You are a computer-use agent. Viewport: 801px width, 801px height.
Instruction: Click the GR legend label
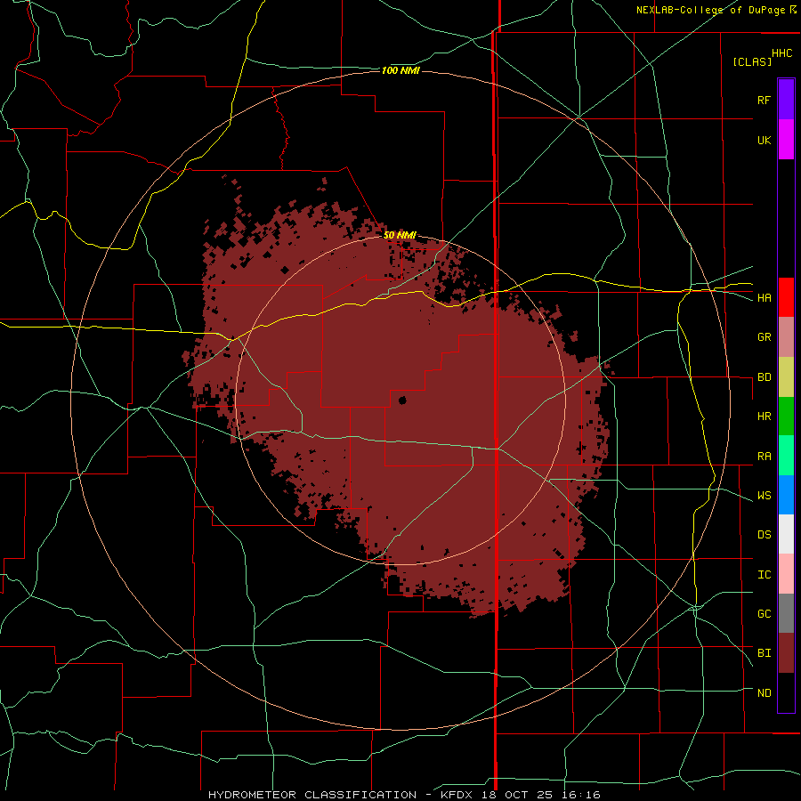(764, 337)
